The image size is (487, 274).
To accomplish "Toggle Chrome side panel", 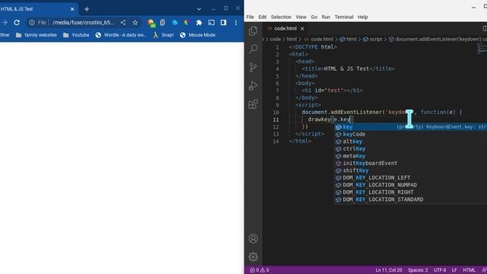I will tap(223, 22).
